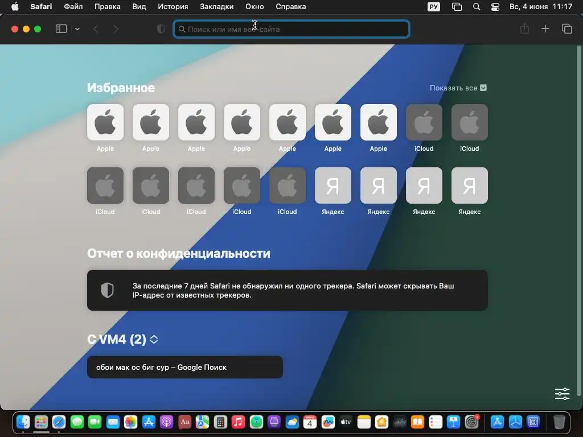The width and height of the screenshot is (583, 437).
Task: Open Stocks from the dock
Action: click(x=400, y=422)
